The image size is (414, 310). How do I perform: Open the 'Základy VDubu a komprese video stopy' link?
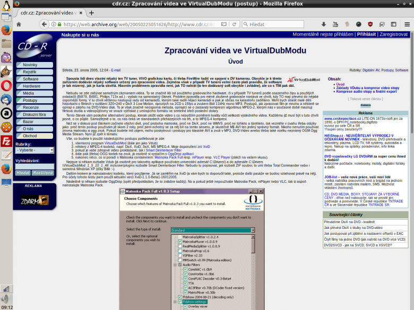tap(367, 88)
